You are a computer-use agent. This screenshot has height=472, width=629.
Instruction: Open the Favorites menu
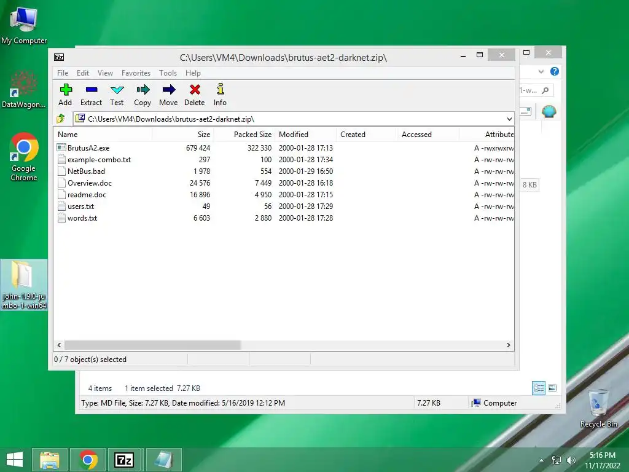(136, 73)
